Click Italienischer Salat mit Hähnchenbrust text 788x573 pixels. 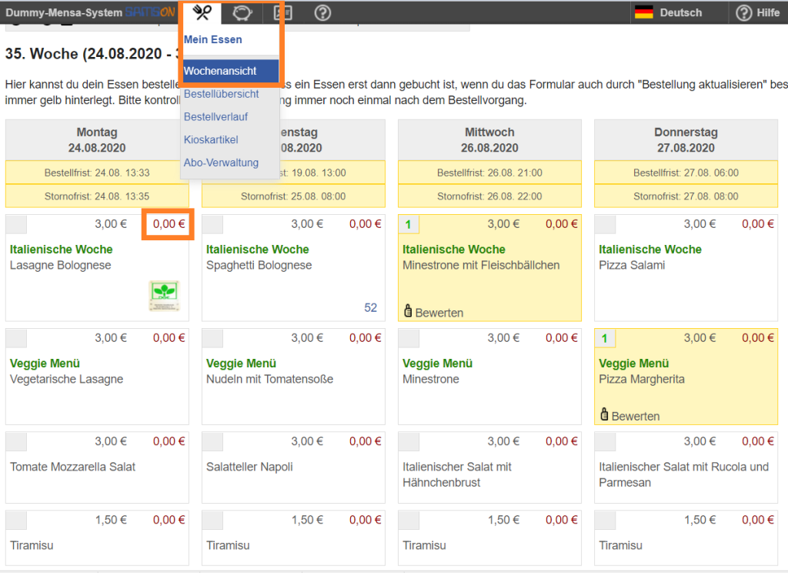pyautogui.click(x=457, y=474)
